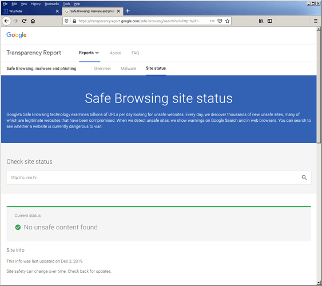Click 'No unsafe content found' text
Viewport: 322px width, 286px height.
pos(61,227)
